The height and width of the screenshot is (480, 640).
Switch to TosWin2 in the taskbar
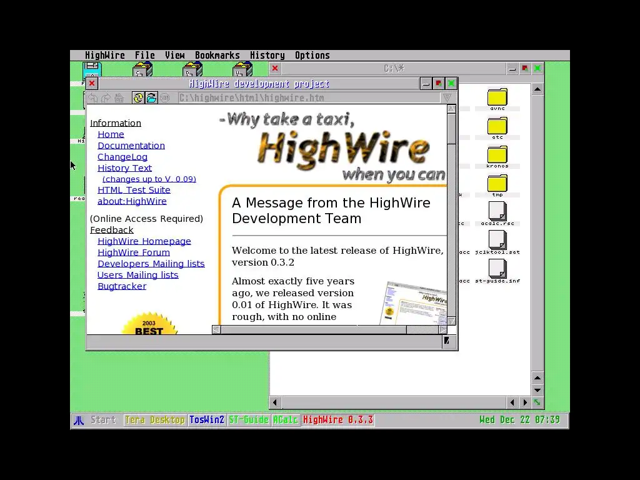click(x=207, y=420)
